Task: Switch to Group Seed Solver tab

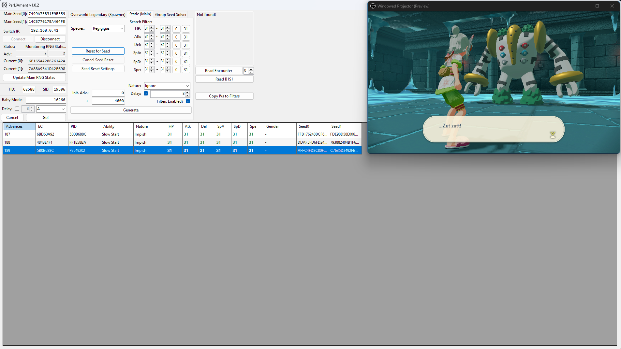Action: (x=171, y=15)
